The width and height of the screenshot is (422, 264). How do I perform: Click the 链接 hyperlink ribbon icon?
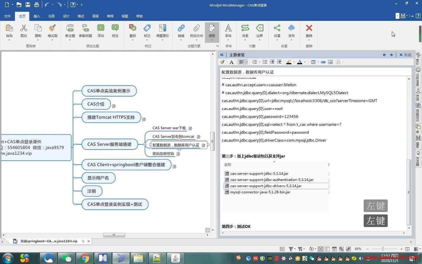(181, 28)
